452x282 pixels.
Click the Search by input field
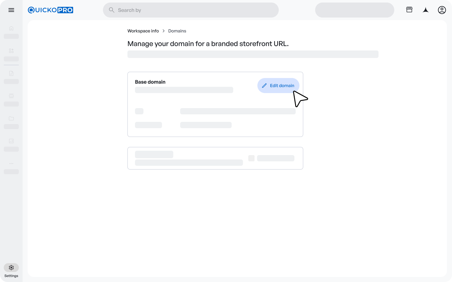coord(195,10)
